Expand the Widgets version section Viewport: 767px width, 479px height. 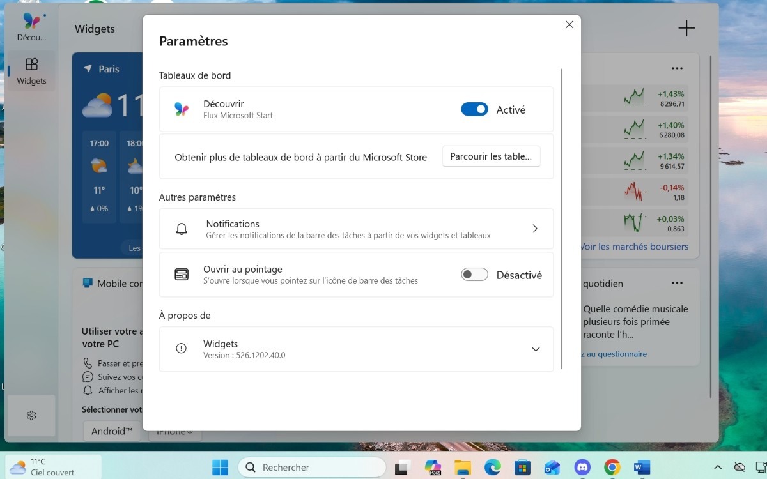pyautogui.click(x=536, y=349)
